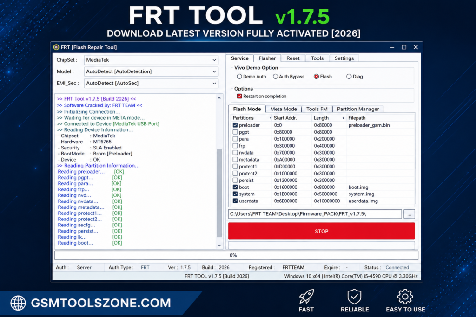This screenshot has width=476, height=317.
Task: Uncheck the system partition checkbox
Action: (x=235, y=194)
